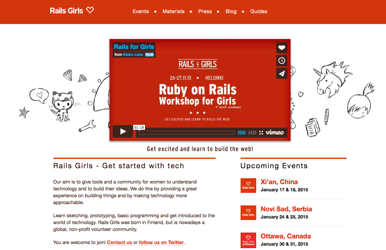Click the Vimeo logo in the player
The height and width of the screenshot is (250, 386).
(275, 133)
